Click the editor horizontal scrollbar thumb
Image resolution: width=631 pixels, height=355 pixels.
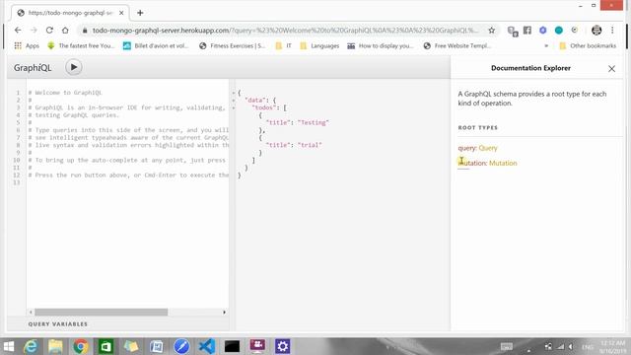coord(101,312)
